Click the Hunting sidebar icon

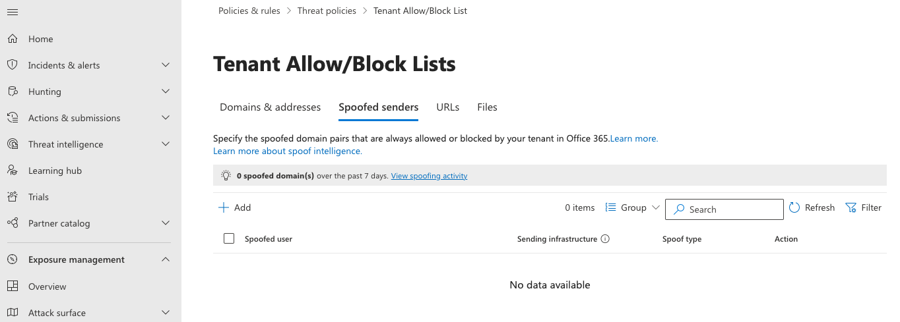pos(12,92)
